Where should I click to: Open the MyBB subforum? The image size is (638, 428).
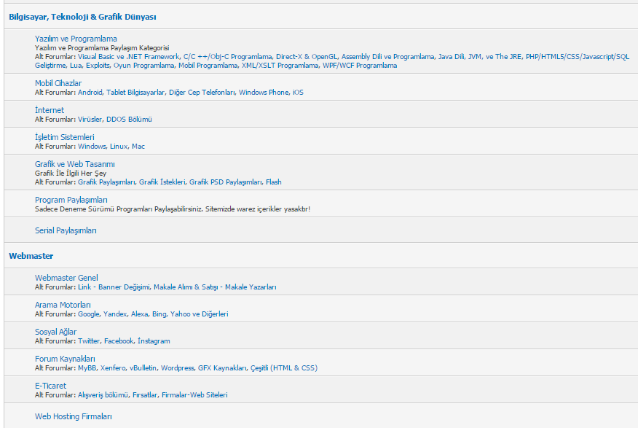87,368
